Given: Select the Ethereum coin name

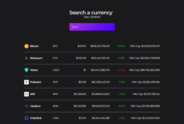Looking at the screenshot, I should point(36,58).
